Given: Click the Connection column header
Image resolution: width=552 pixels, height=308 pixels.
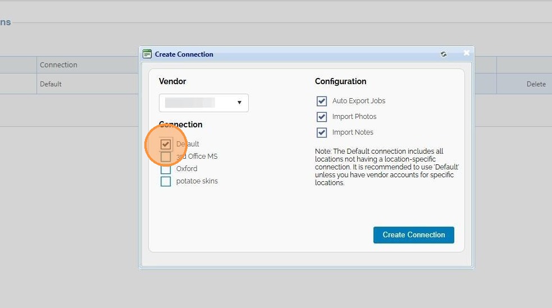Looking at the screenshot, I should 58,65.
